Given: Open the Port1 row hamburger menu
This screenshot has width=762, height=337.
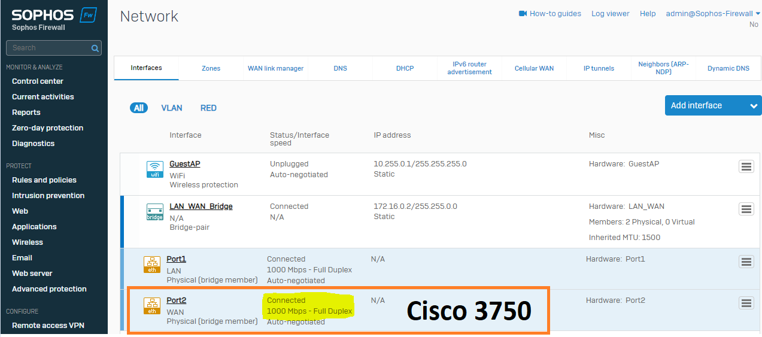Looking at the screenshot, I should pos(746,262).
